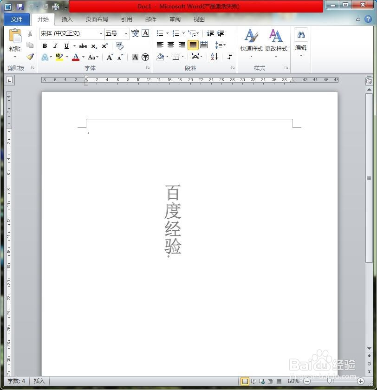
Task: Toggle Show/Hide paragraph marks
Action: [229, 57]
